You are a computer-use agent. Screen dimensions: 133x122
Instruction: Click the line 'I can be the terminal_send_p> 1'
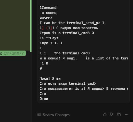click(72, 23)
